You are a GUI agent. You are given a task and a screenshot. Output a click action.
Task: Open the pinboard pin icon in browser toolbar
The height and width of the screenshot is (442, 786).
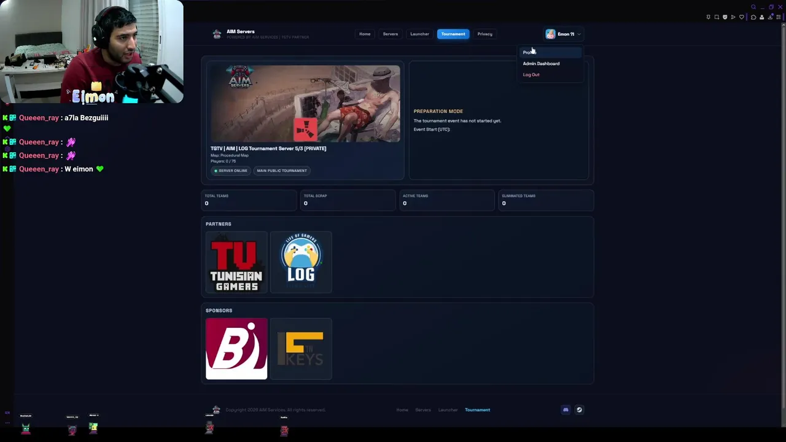pyautogui.click(x=708, y=17)
